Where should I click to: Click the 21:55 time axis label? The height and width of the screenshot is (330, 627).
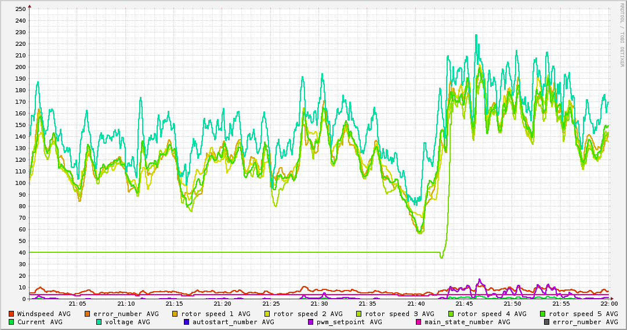[561, 304]
